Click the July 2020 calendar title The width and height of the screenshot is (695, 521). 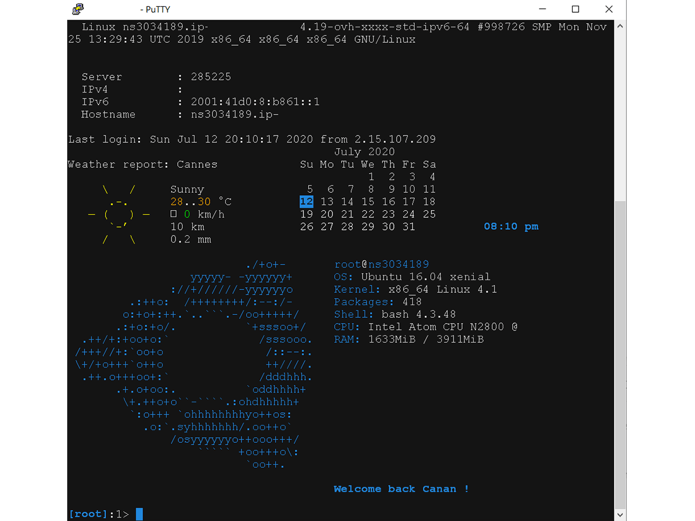click(364, 152)
